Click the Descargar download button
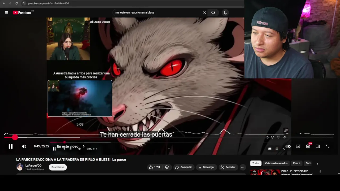340x191 pixels. pyautogui.click(x=206, y=167)
